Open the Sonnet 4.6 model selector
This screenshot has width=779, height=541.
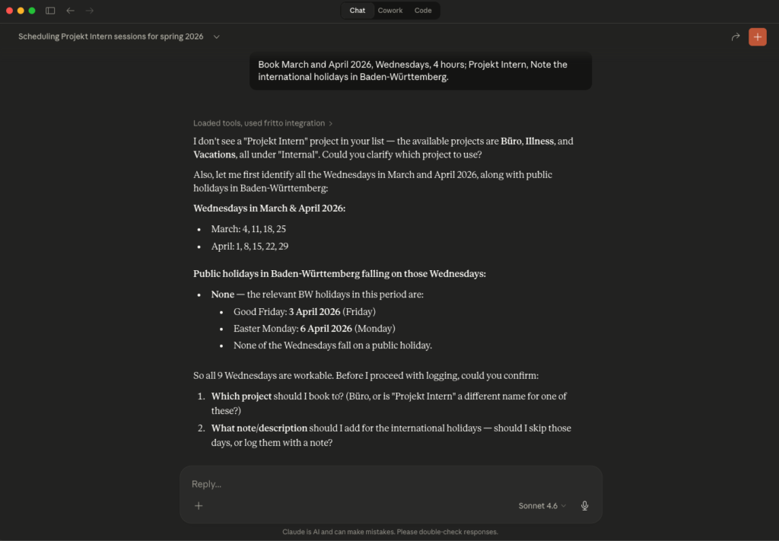coord(542,505)
